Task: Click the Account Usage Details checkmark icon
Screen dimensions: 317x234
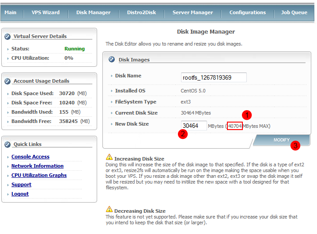Action: point(8,81)
